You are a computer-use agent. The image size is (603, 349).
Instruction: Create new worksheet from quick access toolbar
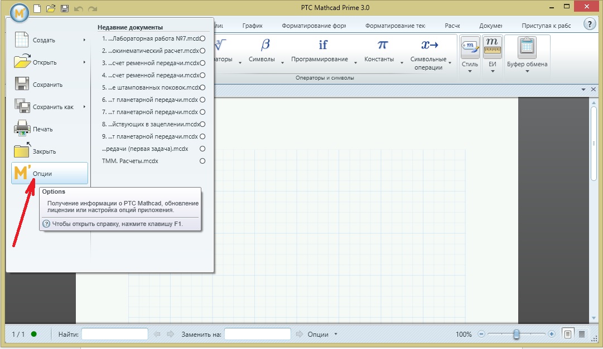click(x=37, y=8)
